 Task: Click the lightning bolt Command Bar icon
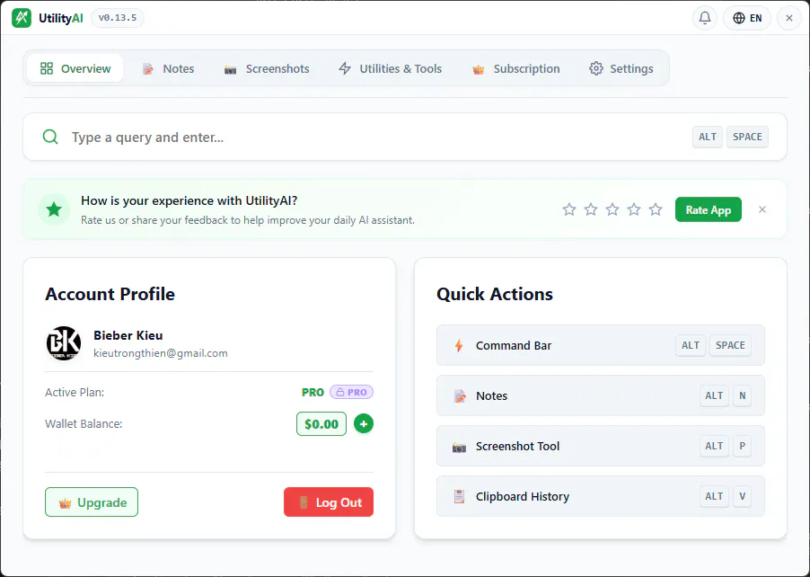click(x=459, y=345)
